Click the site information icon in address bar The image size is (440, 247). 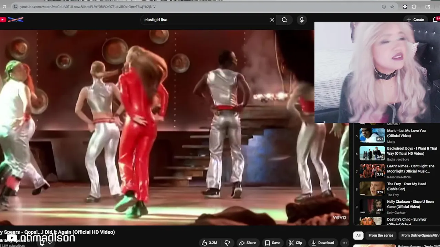15,7
